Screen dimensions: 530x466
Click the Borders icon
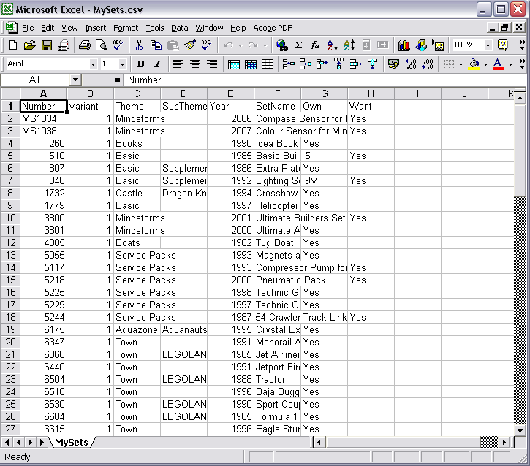coord(449,64)
